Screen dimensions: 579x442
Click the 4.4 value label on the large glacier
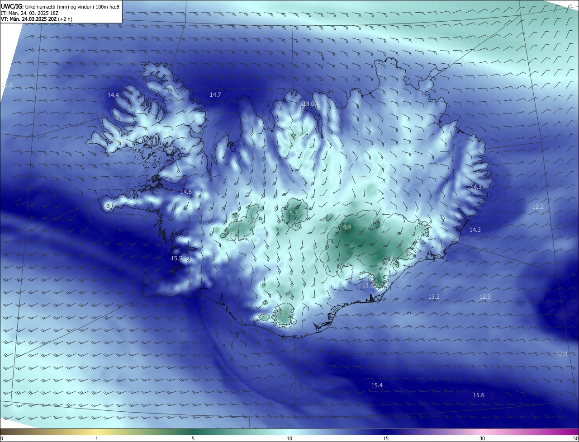(347, 226)
